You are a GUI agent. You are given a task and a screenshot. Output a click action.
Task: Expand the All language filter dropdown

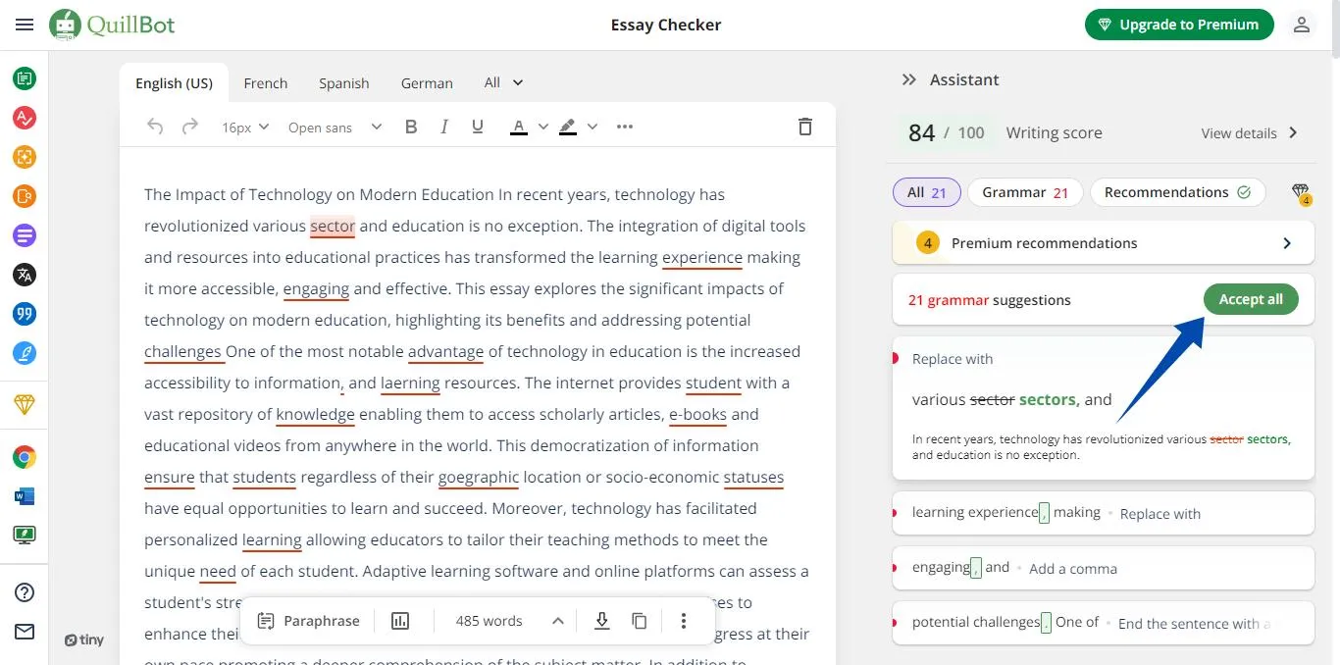[502, 82]
